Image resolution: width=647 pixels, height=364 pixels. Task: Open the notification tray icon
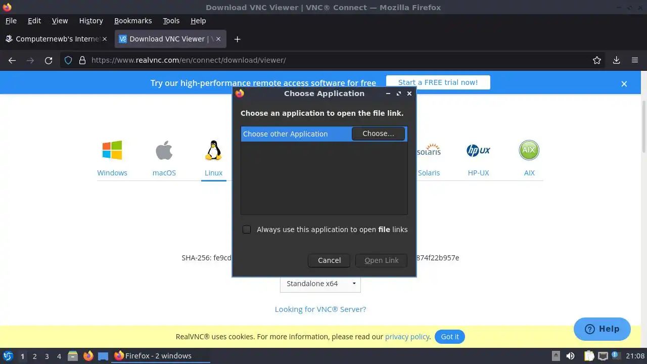coord(616,356)
